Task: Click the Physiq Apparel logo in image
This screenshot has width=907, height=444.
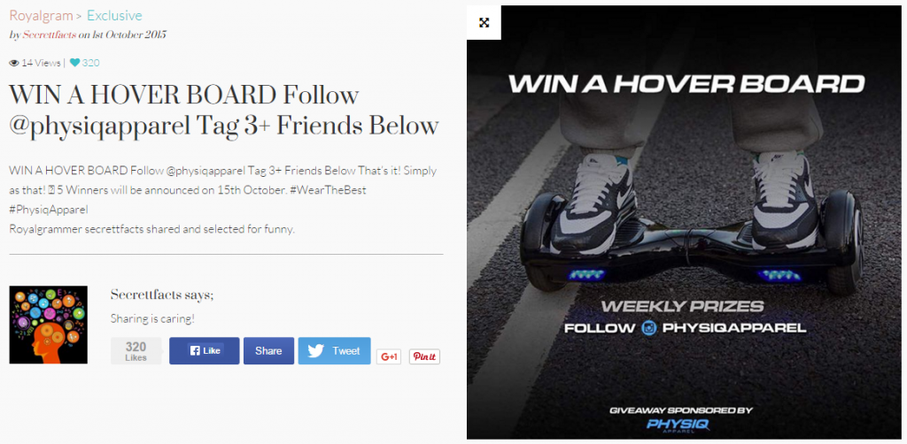Action: coord(678,425)
